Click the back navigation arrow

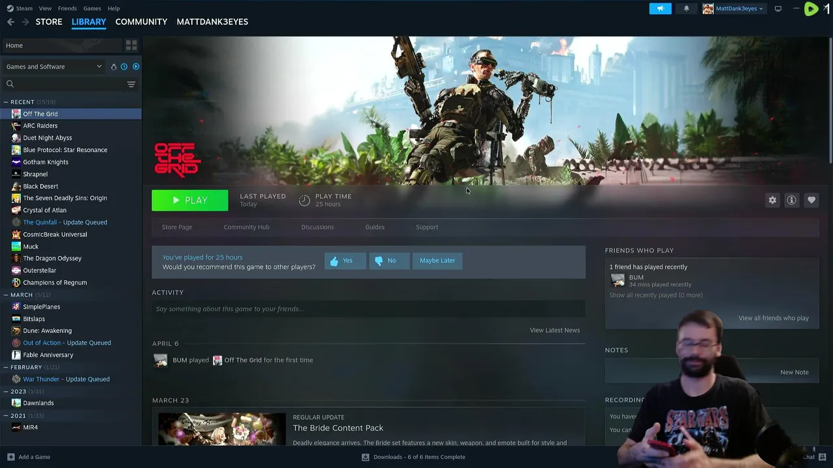[10, 21]
